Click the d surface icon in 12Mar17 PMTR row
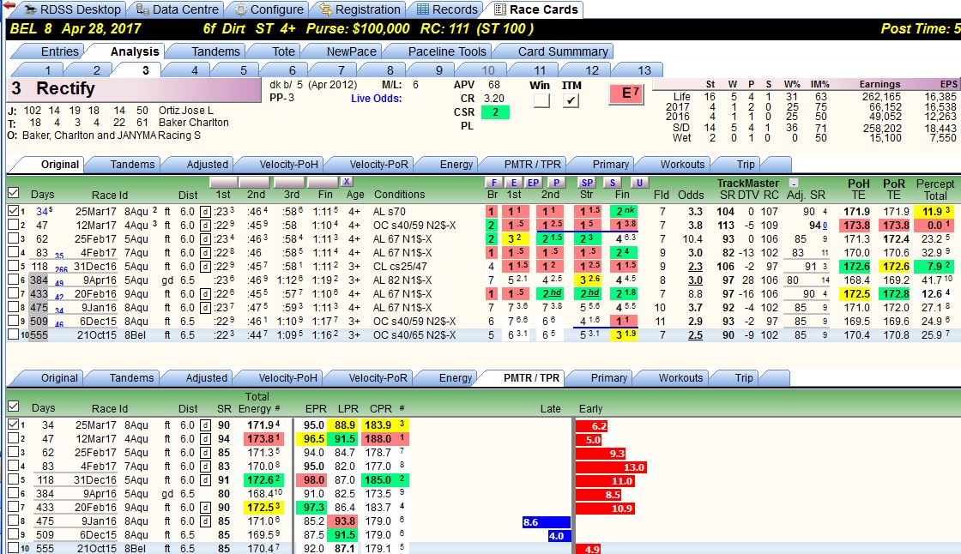Image resolution: width=961 pixels, height=554 pixels. [x=205, y=439]
